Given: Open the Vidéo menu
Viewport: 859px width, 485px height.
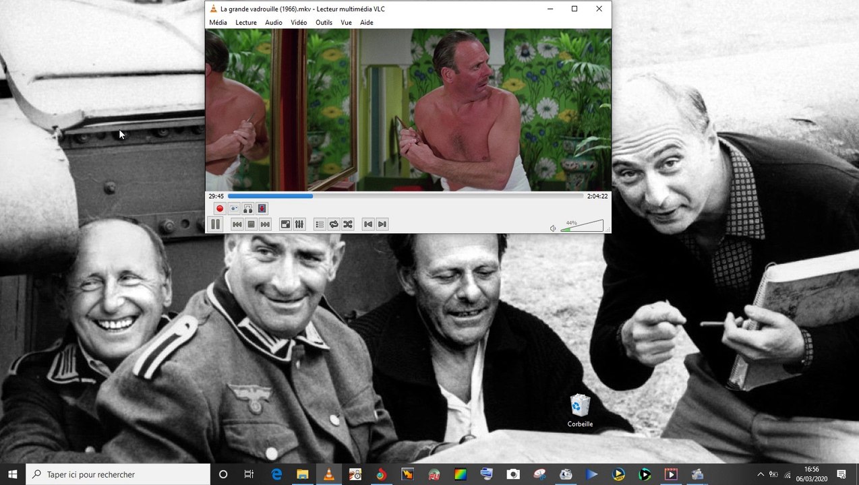Looking at the screenshot, I should (x=299, y=22).
